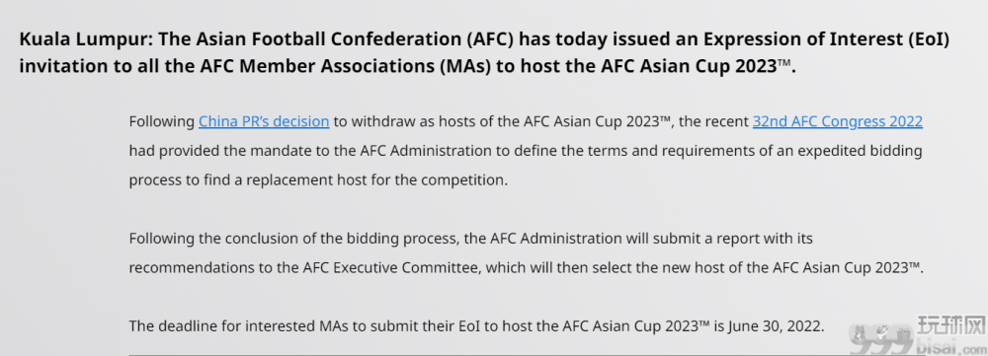Click the text 'AFC Executive Committee'
This screenshot has width=988, height=356.
(x=405, y=268)
